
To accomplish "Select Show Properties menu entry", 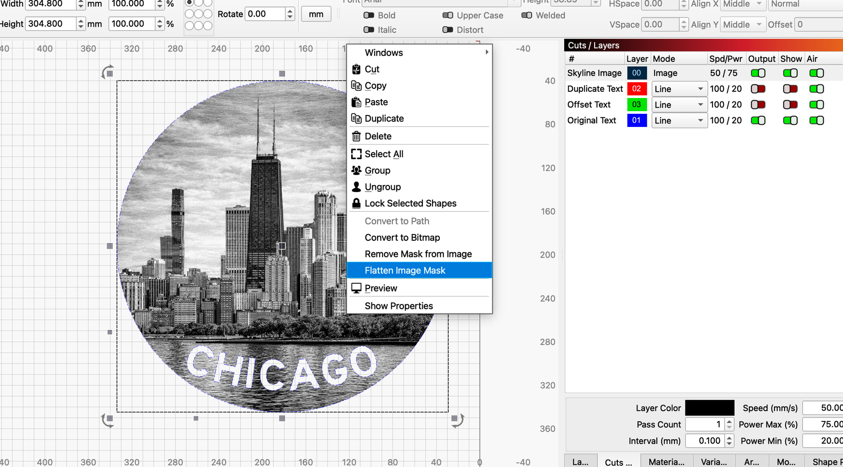I will coord(399,306).
